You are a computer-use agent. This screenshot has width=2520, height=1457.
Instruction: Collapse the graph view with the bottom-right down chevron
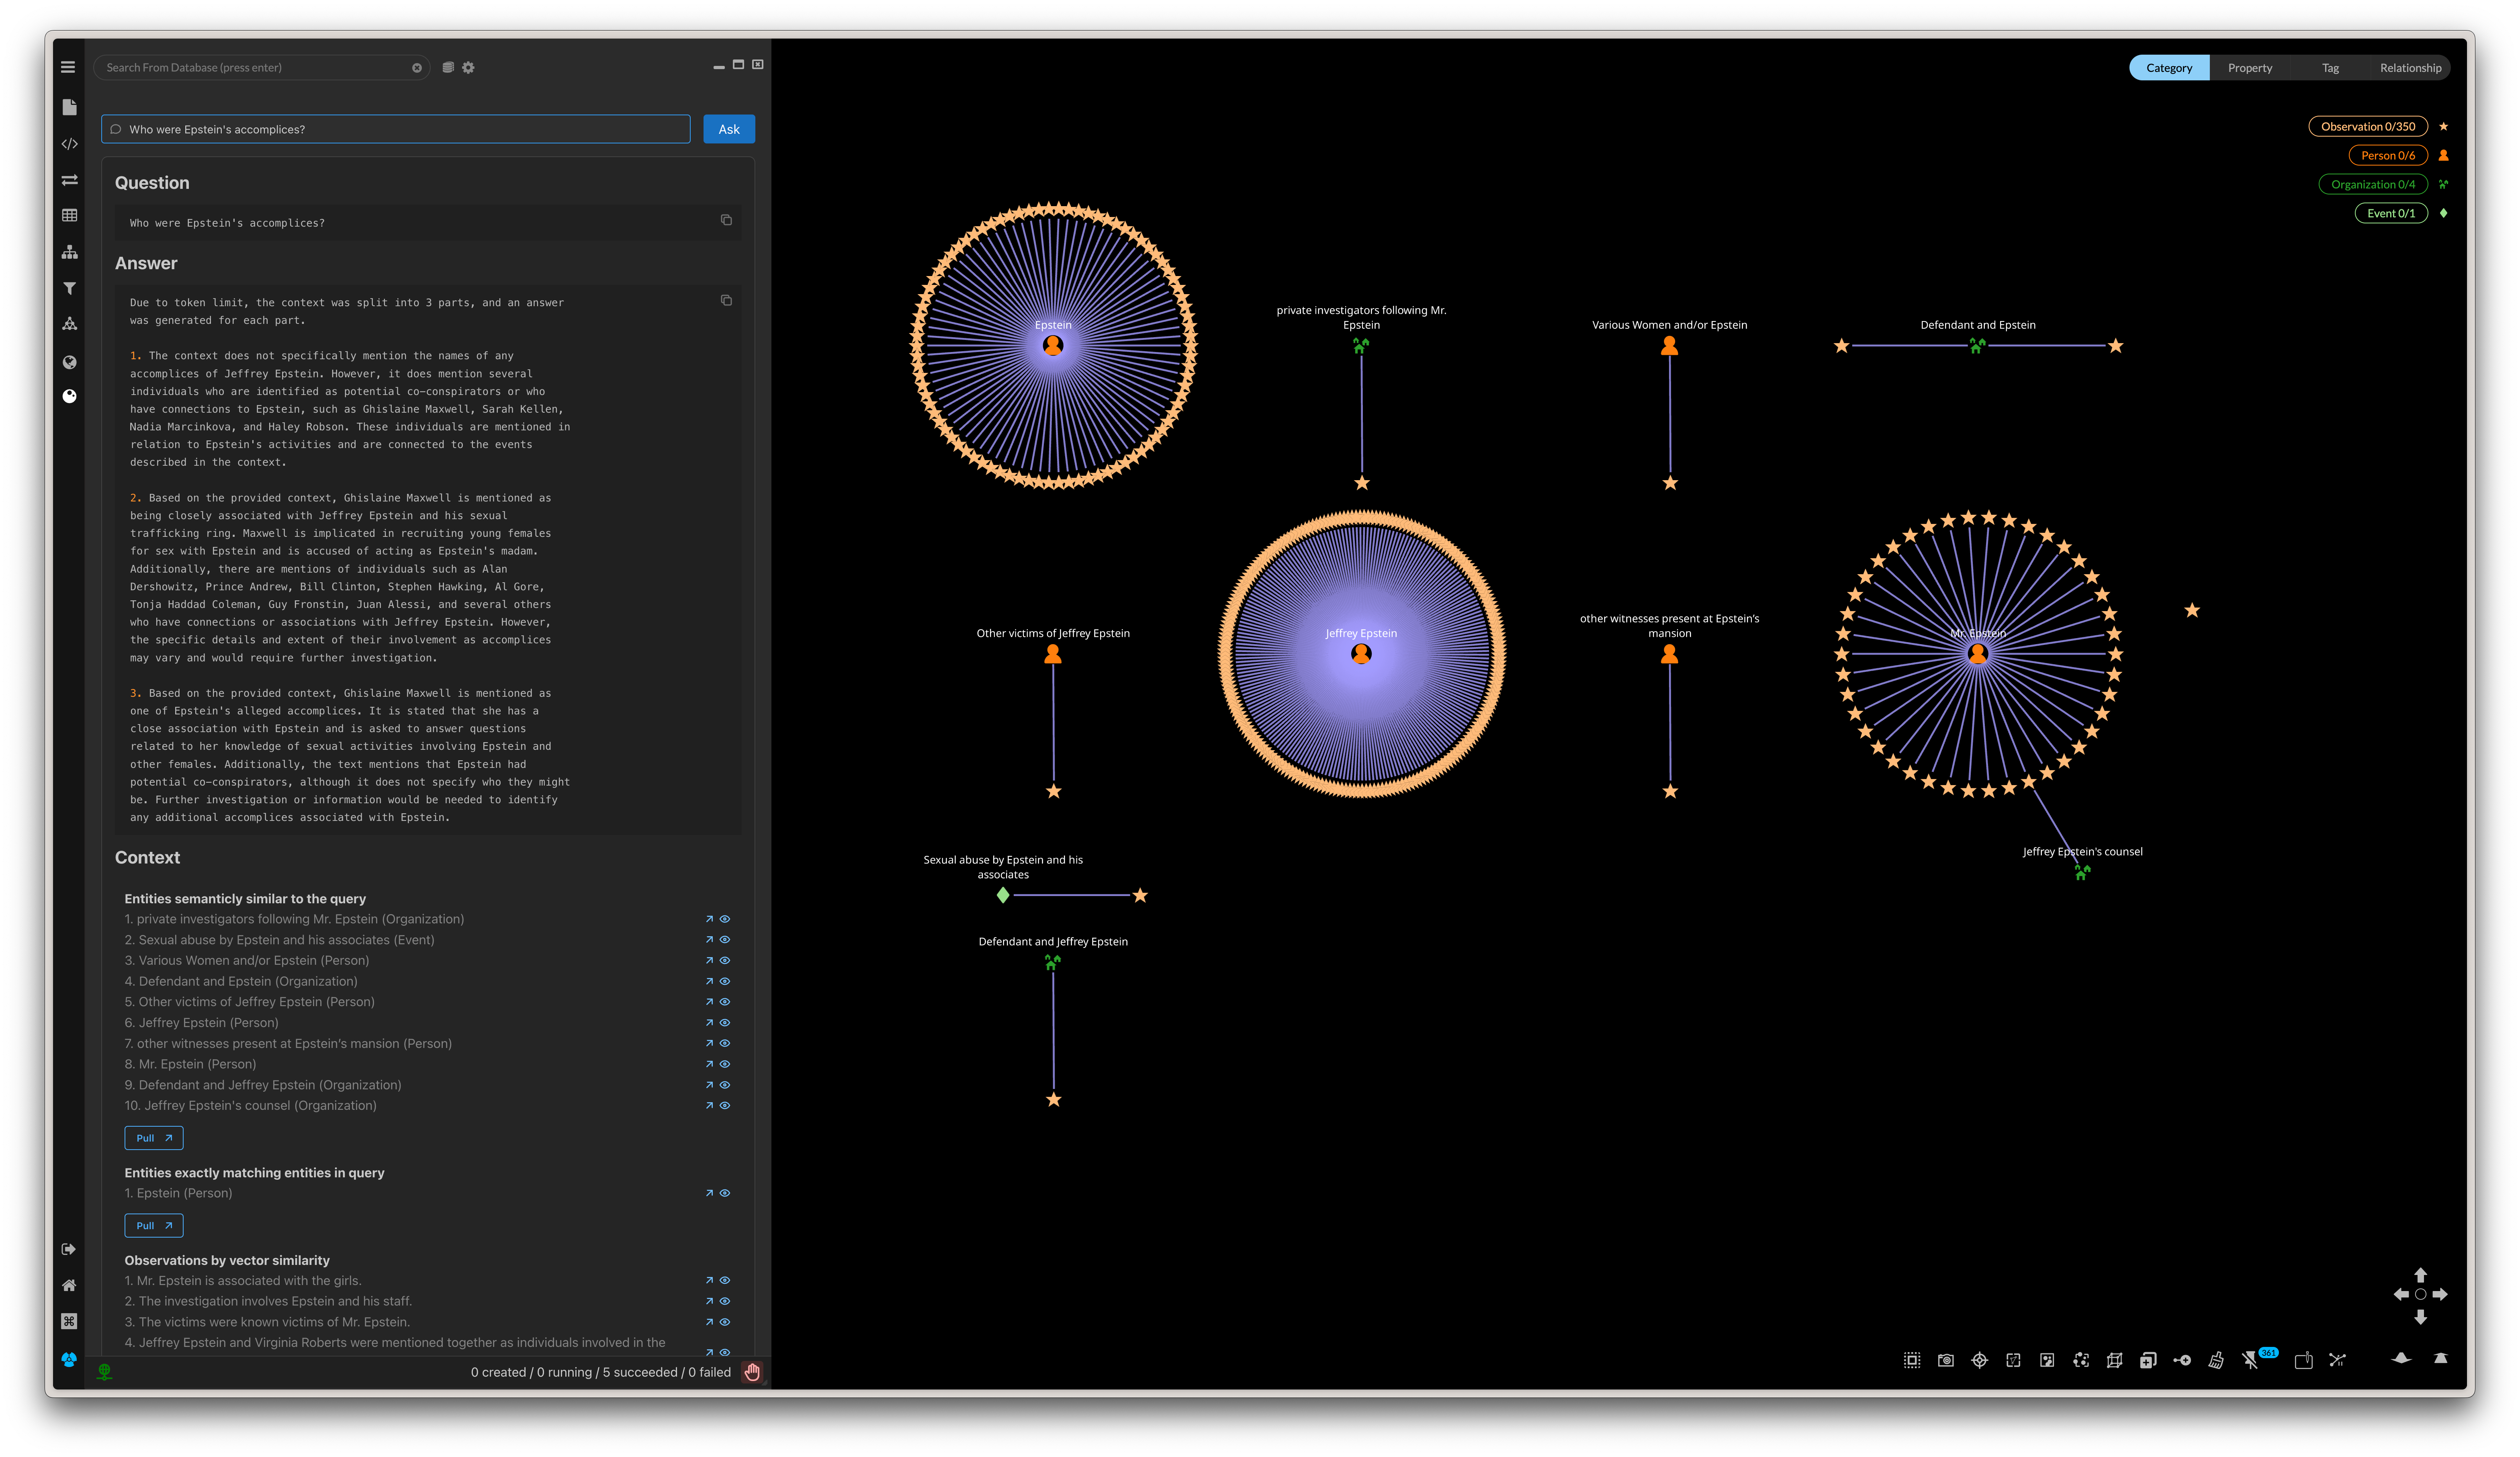click(2401, 1359)
